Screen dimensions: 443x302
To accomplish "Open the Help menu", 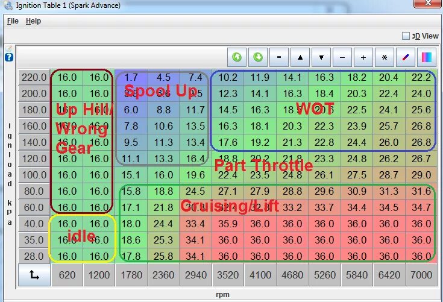I will click(33, 21).
